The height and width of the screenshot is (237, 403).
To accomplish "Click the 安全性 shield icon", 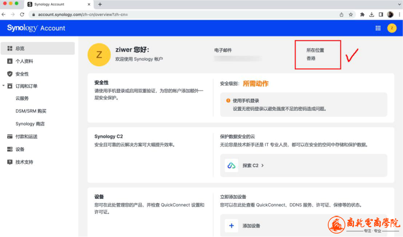I will pyautogui.click(x=10, y=74).
